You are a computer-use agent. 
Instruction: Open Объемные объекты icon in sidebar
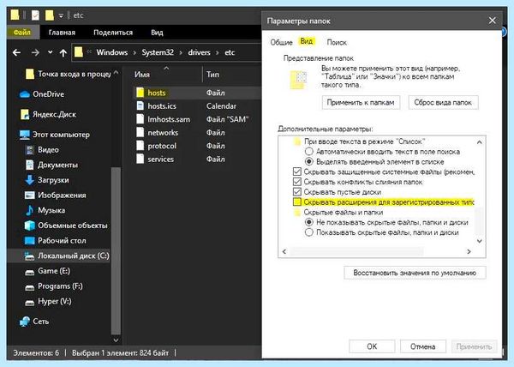[x=30, y=226]
